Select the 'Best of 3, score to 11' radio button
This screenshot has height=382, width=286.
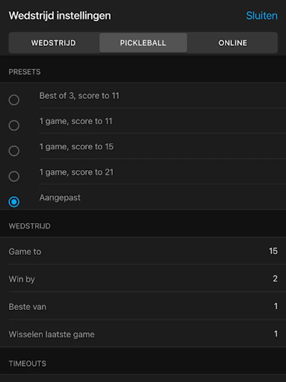14,100
